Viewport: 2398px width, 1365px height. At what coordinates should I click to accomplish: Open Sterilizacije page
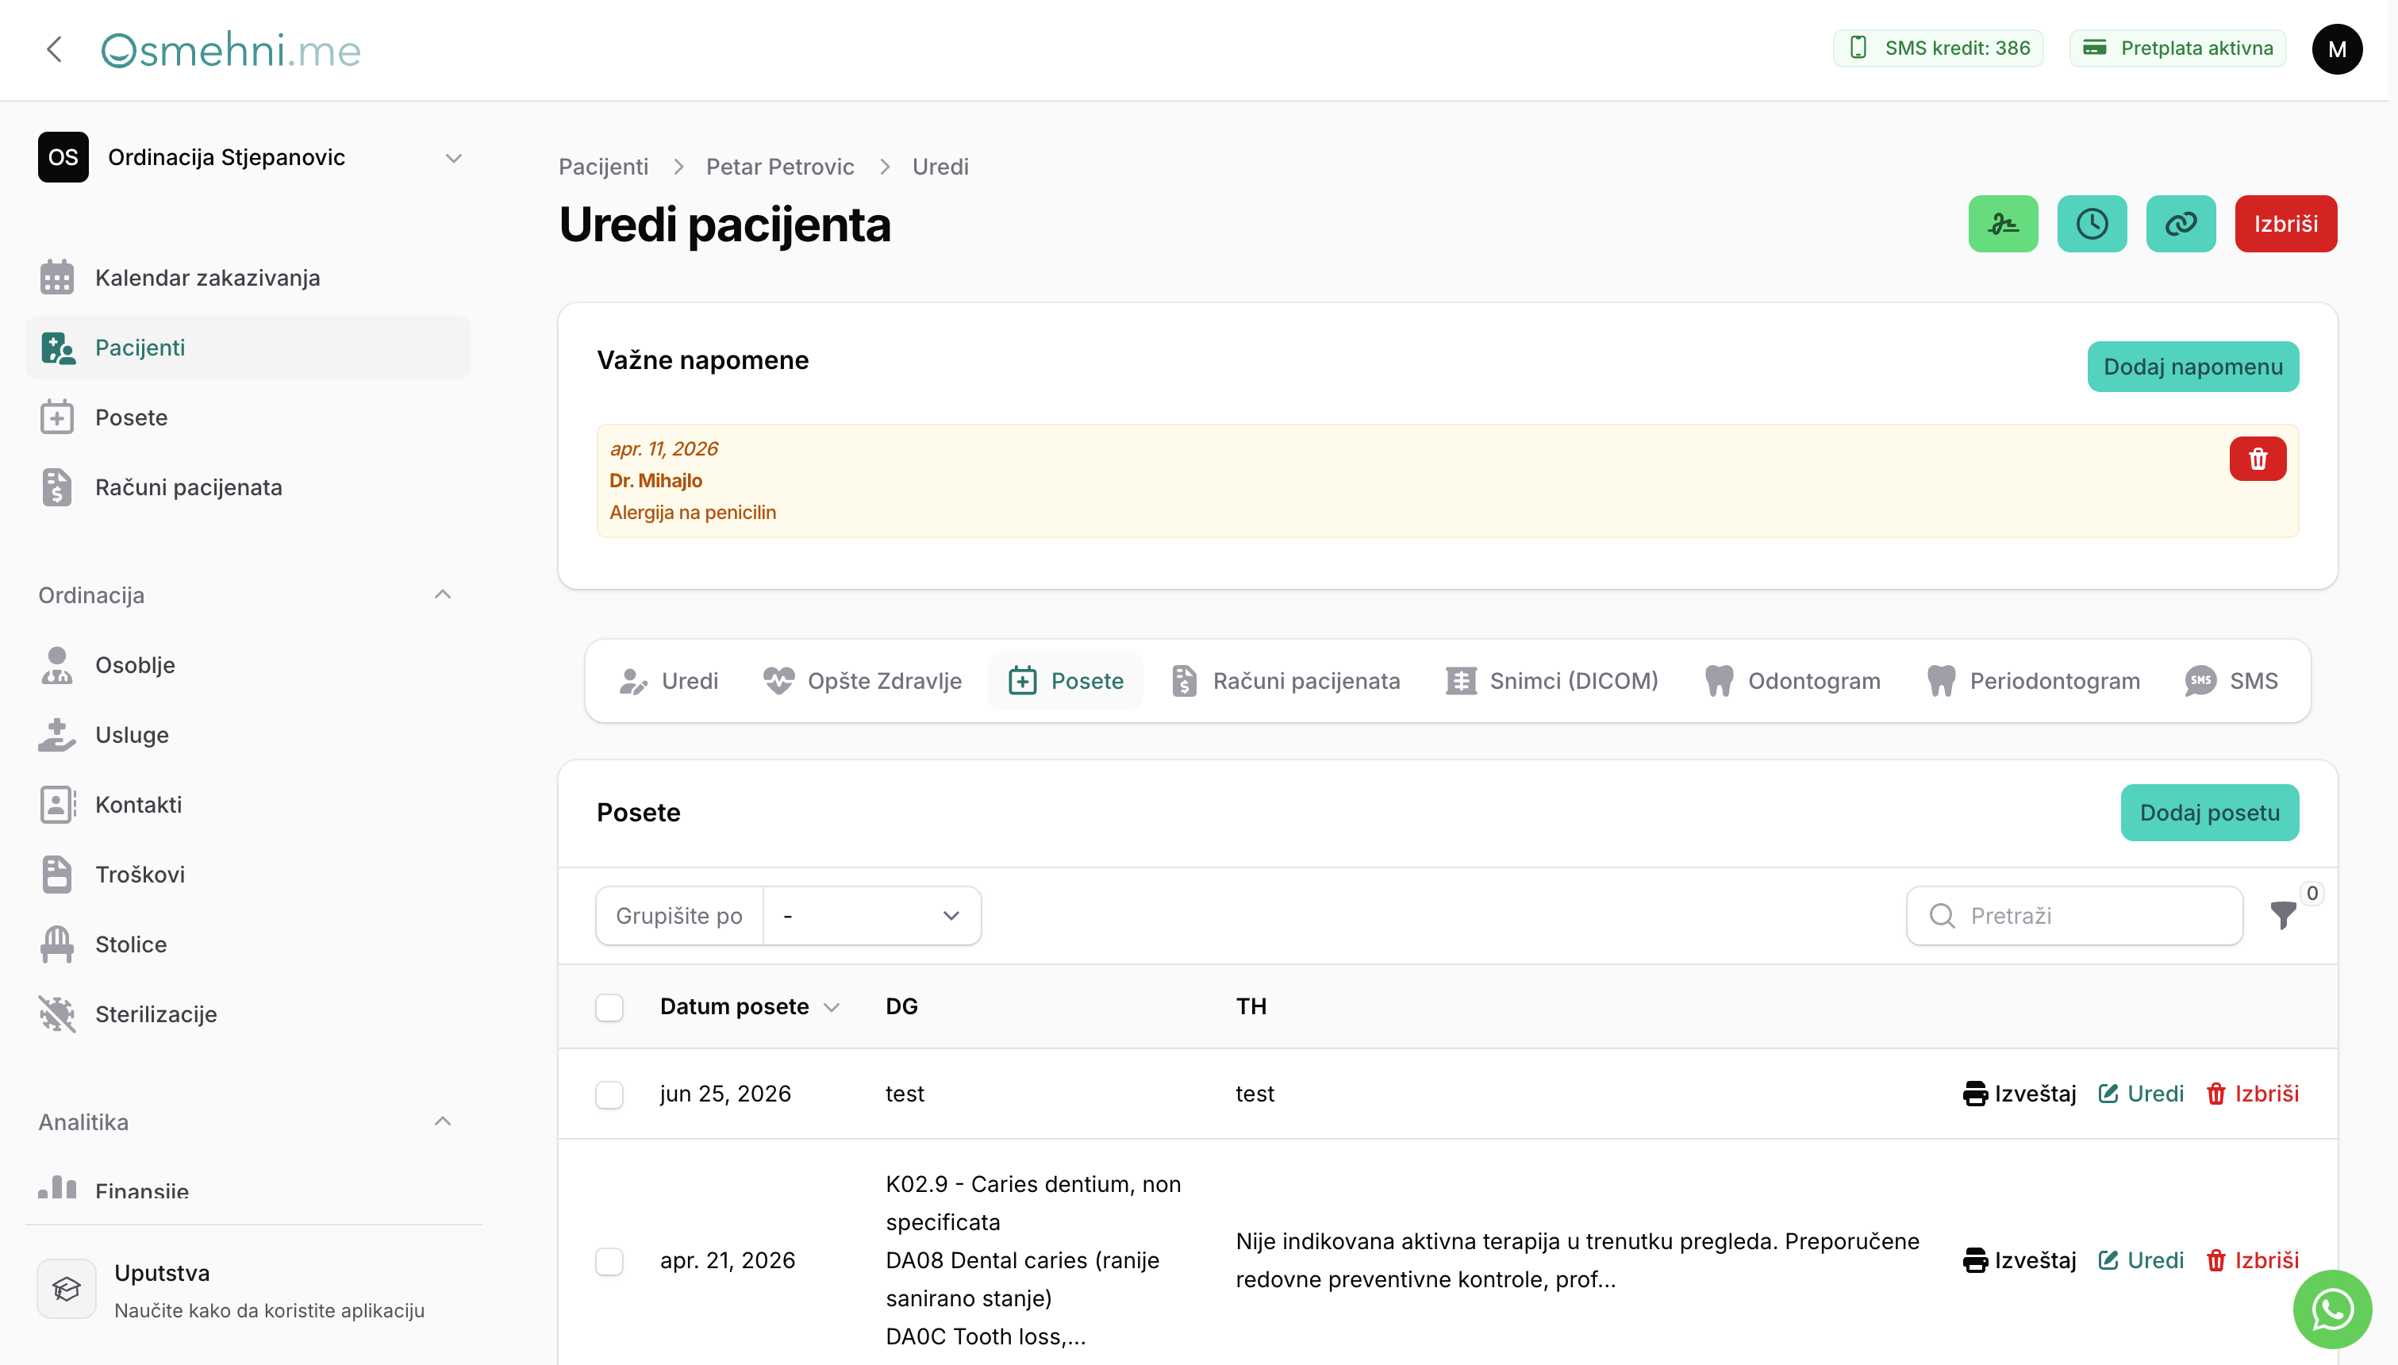coord(248,1014)
